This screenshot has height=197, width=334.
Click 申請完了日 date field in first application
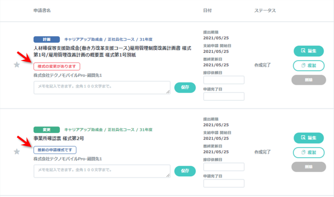[224, 96]
